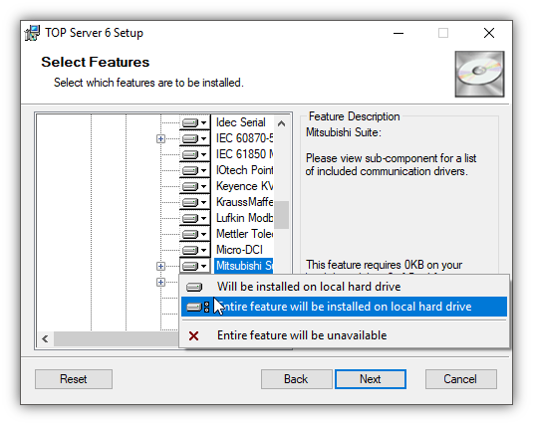
Task: Select the Keyence KV feature
Action: pos(244,186)
